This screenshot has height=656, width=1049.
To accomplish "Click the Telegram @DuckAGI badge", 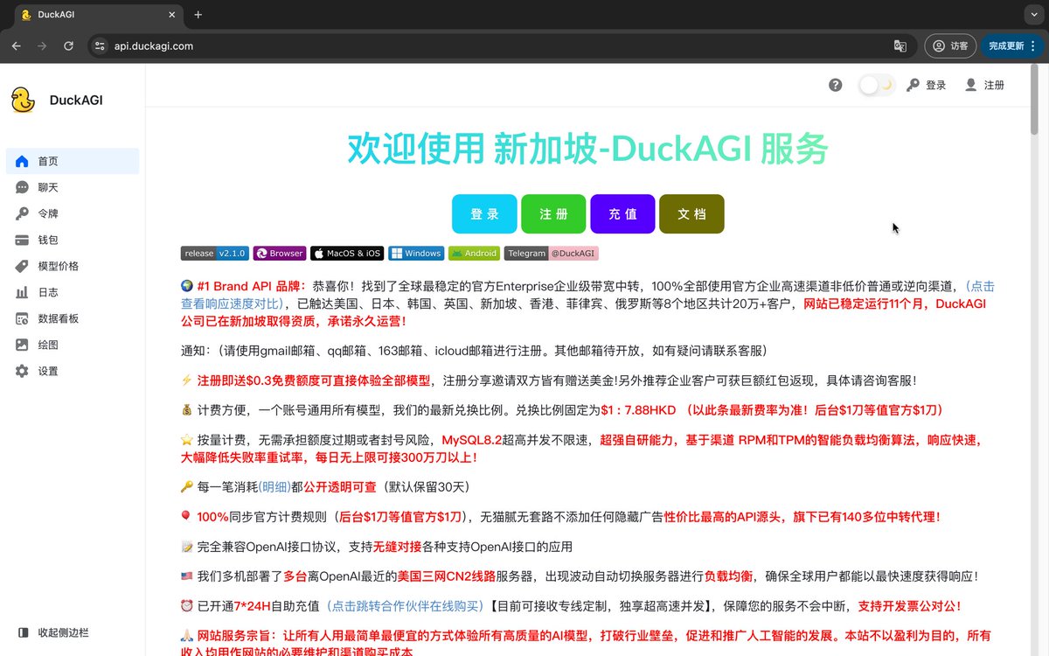I will pos(552,254).
